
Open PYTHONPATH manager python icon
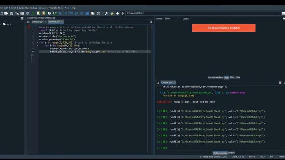[x=112, y=13]
